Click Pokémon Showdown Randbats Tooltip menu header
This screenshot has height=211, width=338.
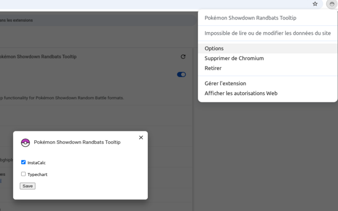click(x=250, y=18)
